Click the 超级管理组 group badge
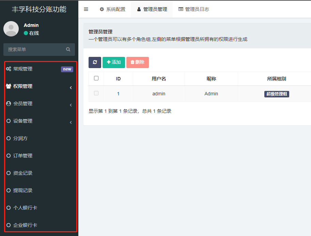The width and height of the screenshot is (311, 236). [277, 94]
